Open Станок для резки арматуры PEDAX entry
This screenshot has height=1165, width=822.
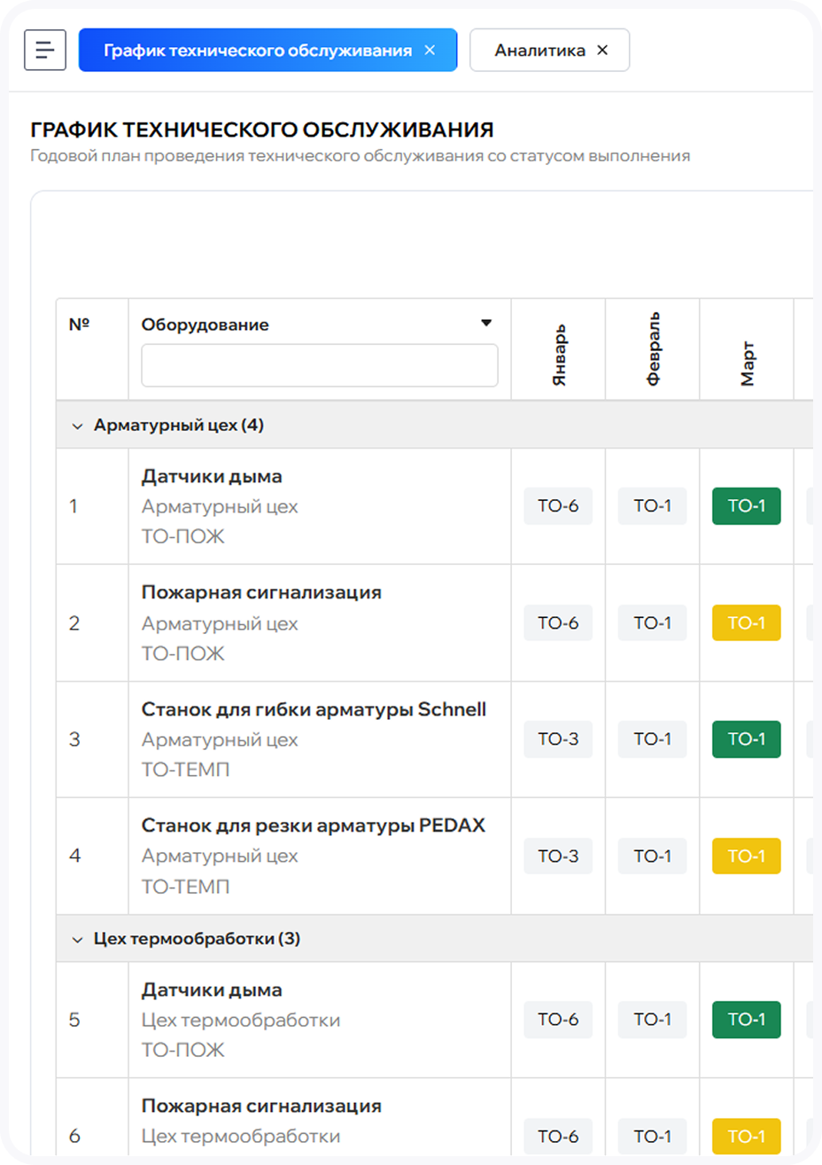313,825
